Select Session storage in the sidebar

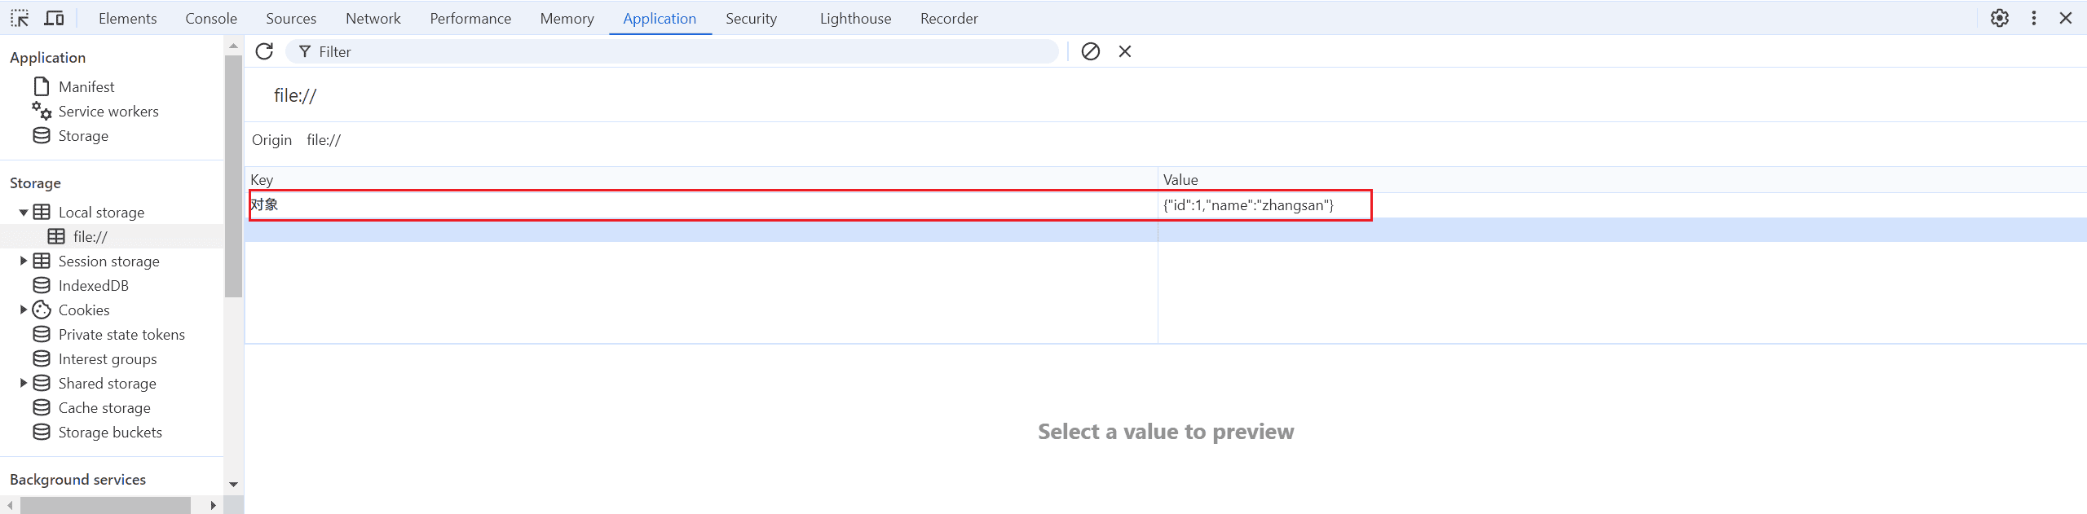(108, 261)
